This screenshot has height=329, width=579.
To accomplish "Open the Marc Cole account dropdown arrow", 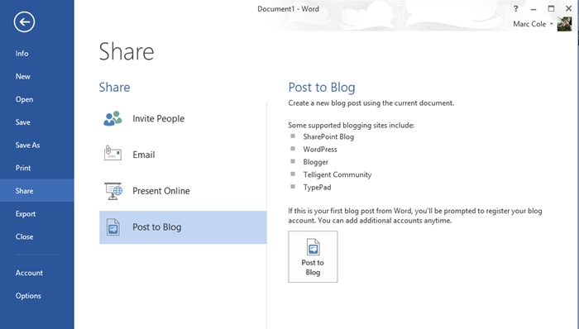I will click(x=552, y=24).
